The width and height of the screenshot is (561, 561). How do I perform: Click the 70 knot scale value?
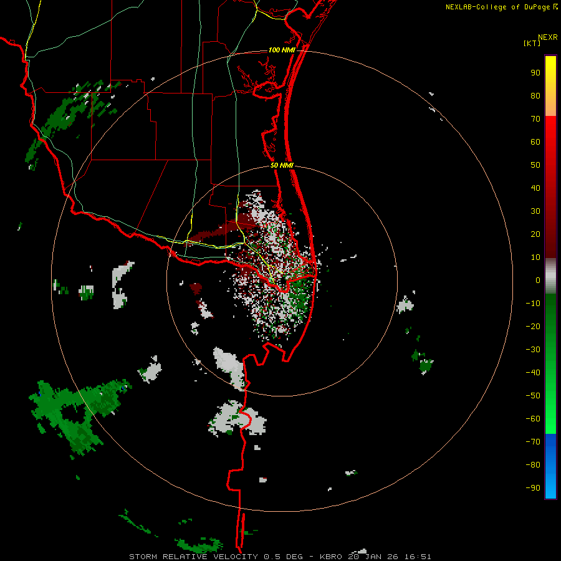point(535,119)
